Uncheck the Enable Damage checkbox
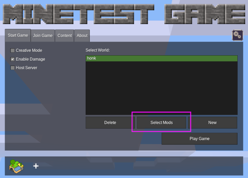This screenshot has width=248, height=178. (12, 59)
